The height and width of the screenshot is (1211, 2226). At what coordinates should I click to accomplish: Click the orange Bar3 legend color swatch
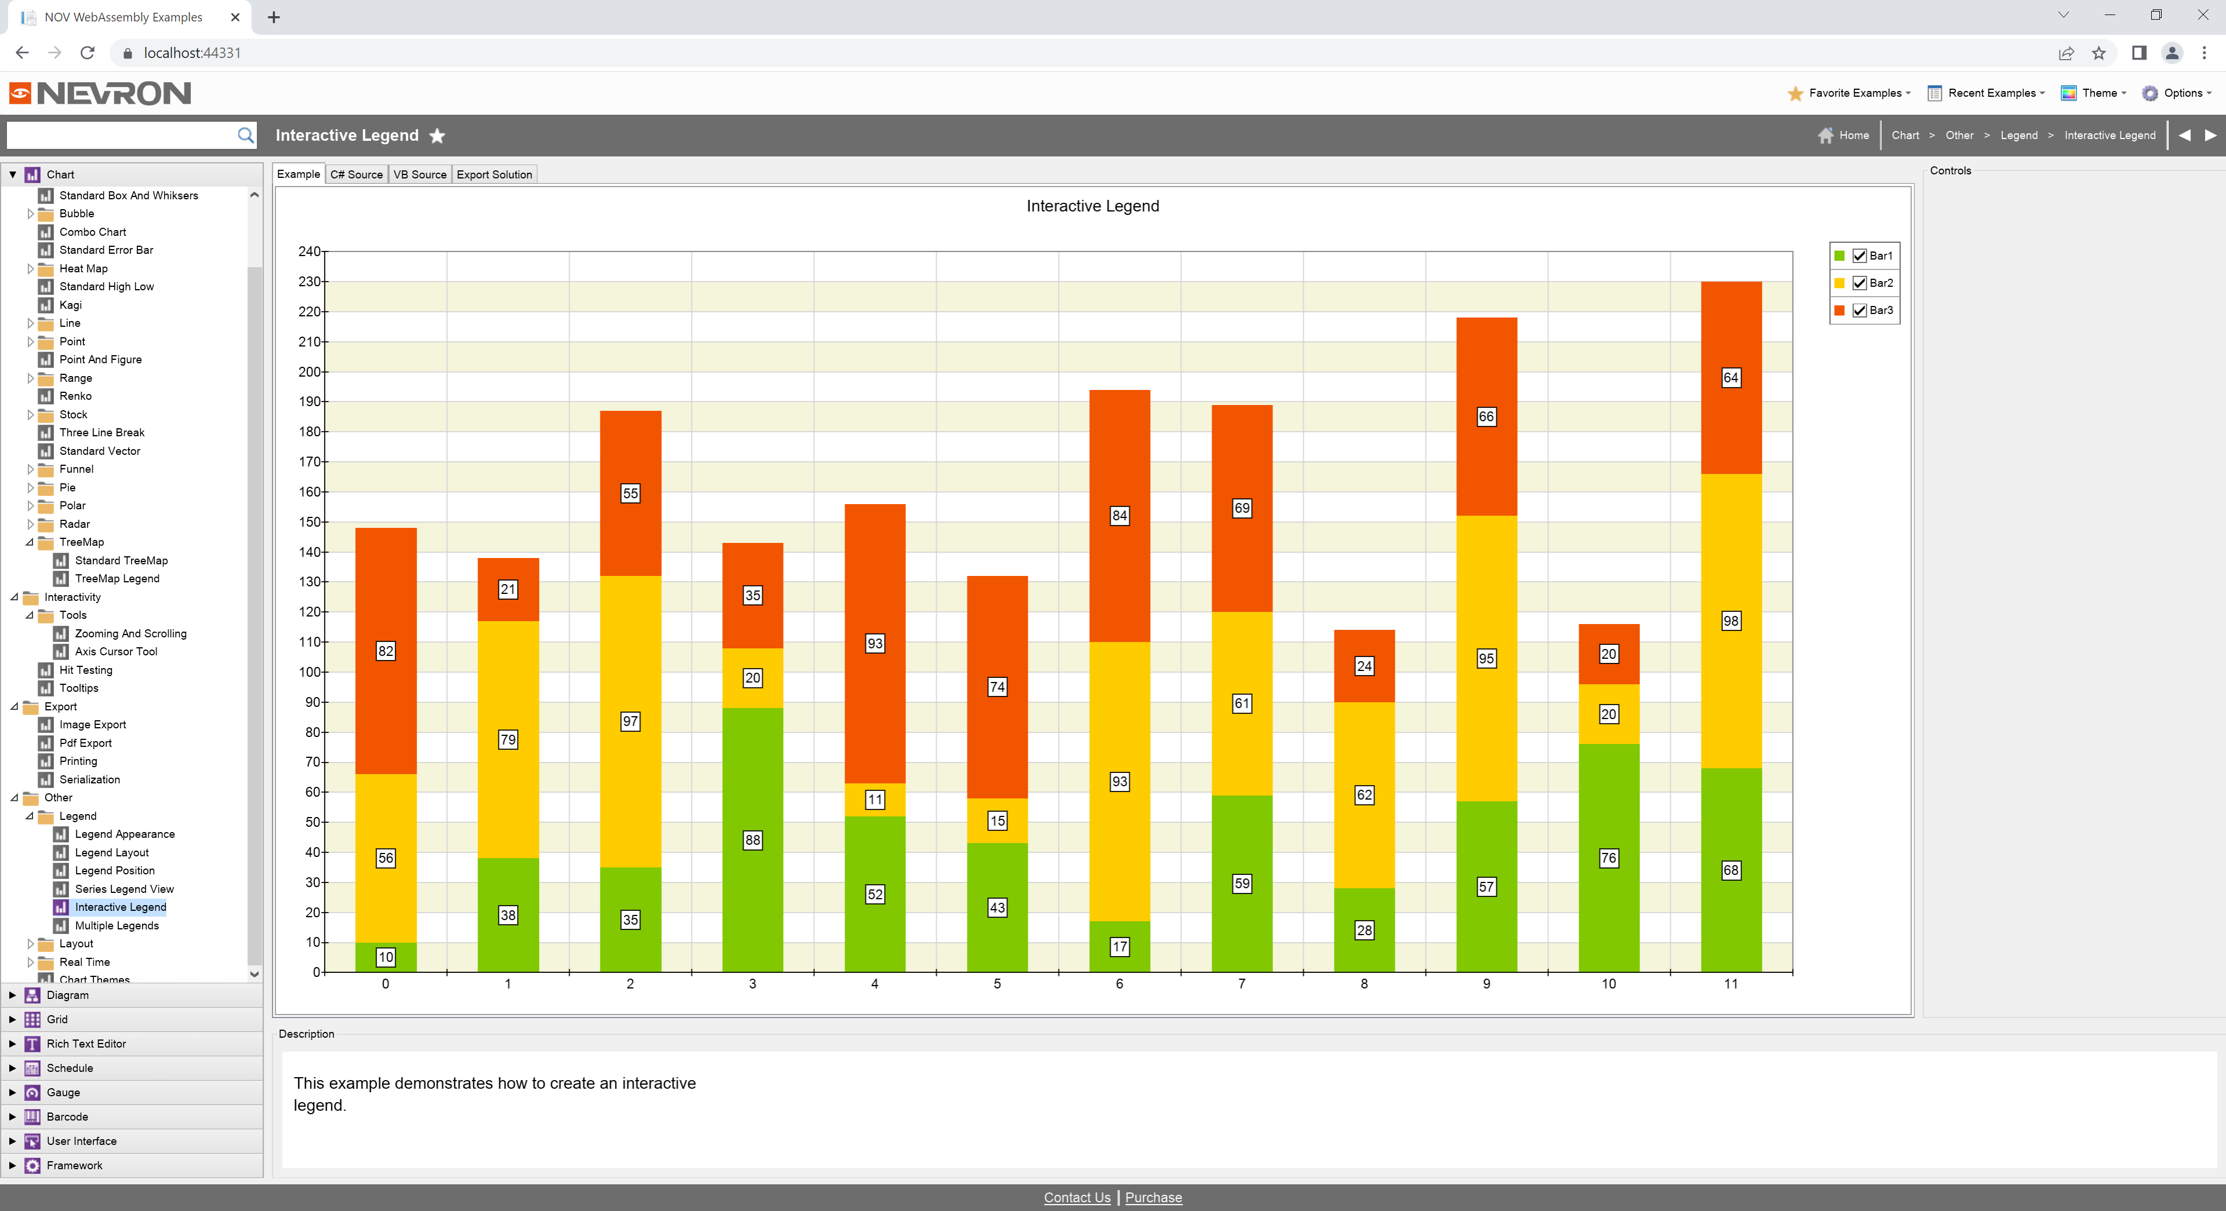[1839, 311]
